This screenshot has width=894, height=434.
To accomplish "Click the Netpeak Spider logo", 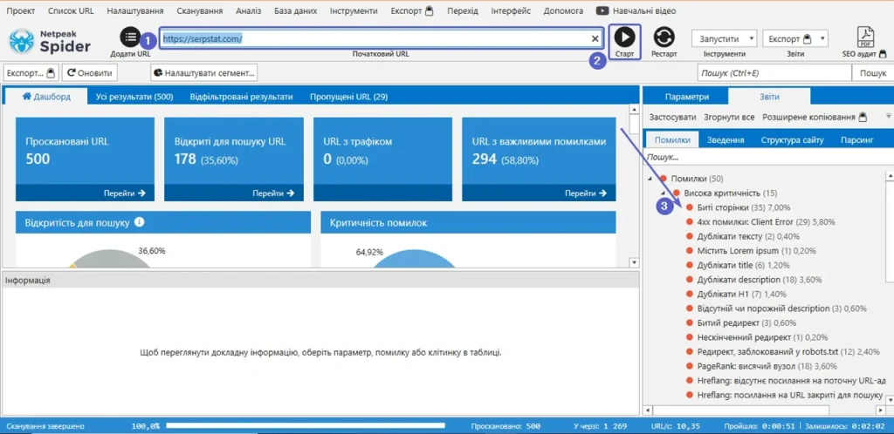I will click(x=50, y=42).
